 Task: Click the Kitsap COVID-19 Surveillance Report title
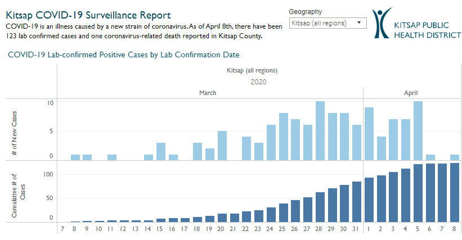pos(88,15)
